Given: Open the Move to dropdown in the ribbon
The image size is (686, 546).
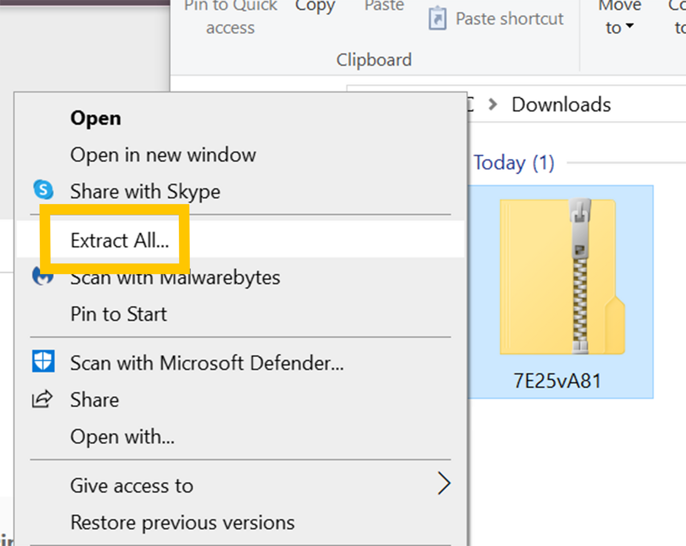Looking at the screenshot, I should pyautogui.click(x=619, y=19).
